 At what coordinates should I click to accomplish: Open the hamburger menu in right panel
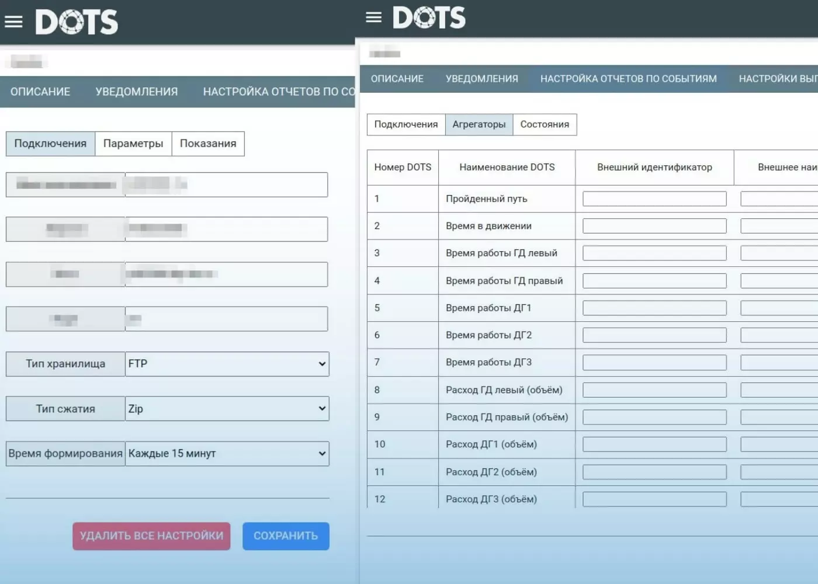point(373,18)
